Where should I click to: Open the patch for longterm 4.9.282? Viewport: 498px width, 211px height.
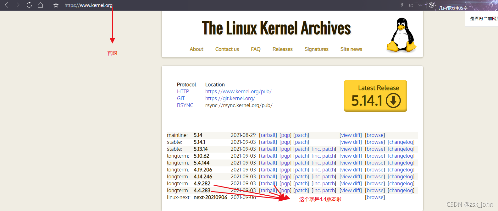click(301, 184)
